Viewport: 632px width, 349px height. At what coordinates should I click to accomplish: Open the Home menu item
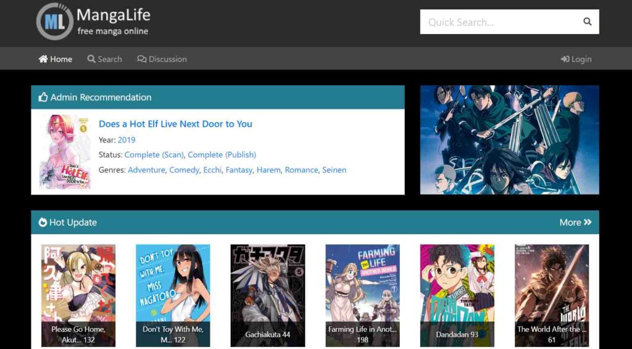[x=55, y=59]
